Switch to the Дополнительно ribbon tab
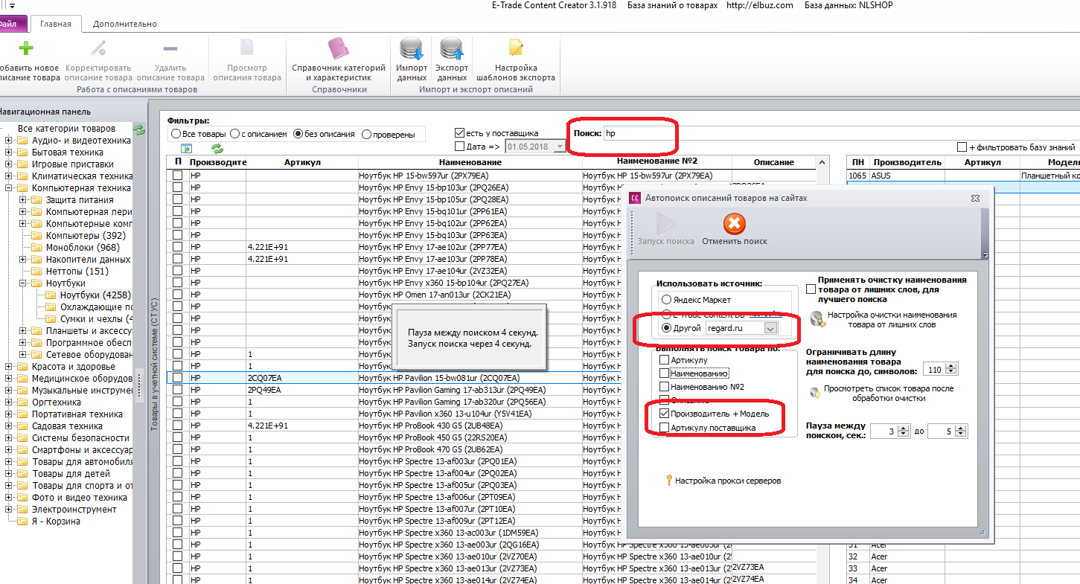The width and height of the screenshot is (1080, 584). [x=125, y=24]
